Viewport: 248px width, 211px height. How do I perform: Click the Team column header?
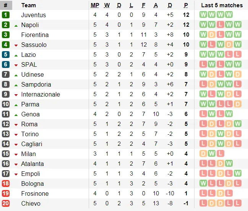29,5
